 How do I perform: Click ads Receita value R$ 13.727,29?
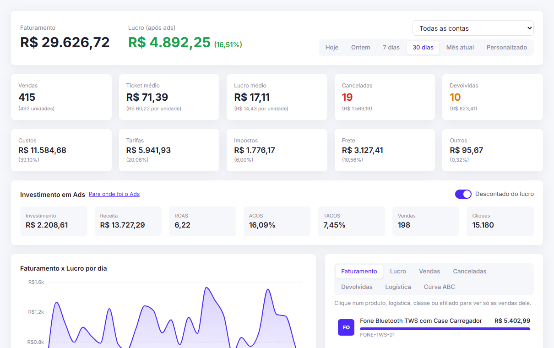point(123,225)
